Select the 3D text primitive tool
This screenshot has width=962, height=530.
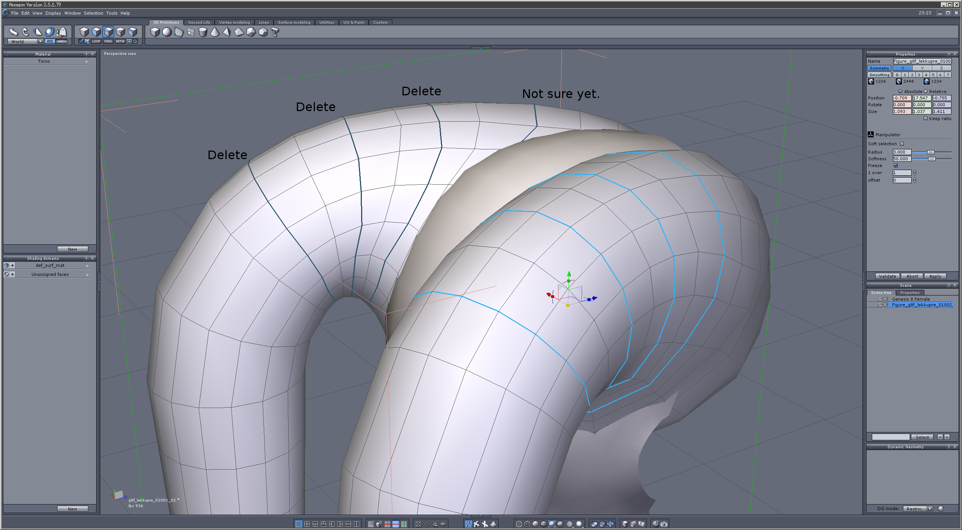pyautogui.click(x=275, y=32)
